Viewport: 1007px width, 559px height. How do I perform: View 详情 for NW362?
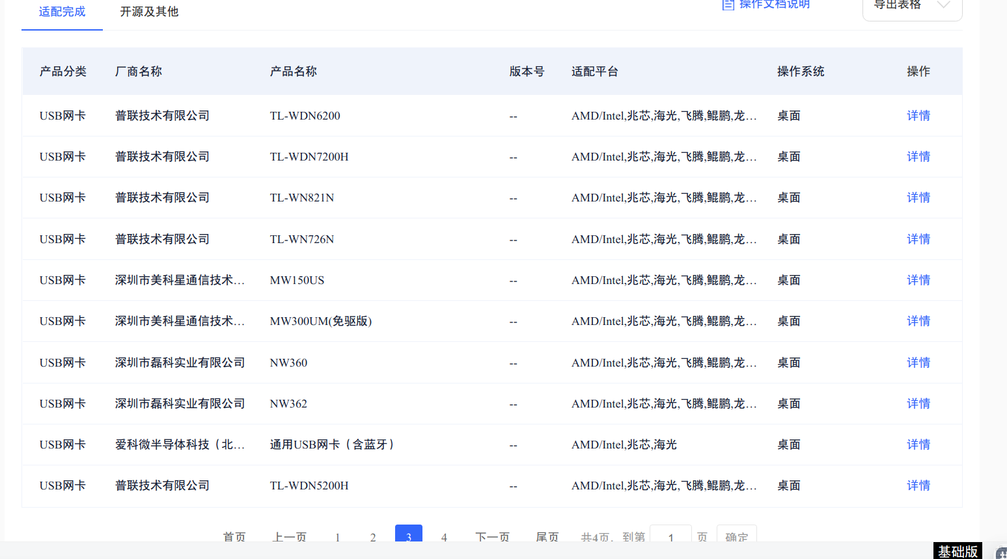[918, 404]
